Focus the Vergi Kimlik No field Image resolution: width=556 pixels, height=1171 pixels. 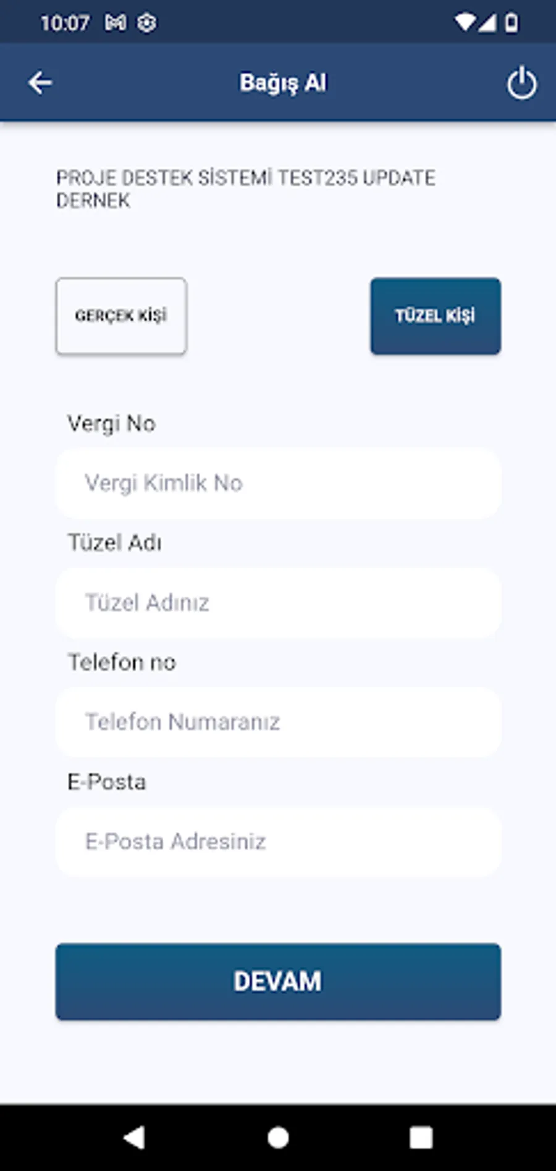tap(278, 483)
